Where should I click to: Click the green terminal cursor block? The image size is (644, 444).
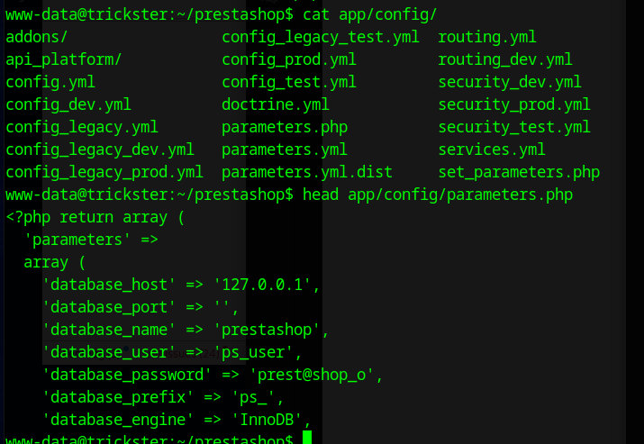point(307,439)
